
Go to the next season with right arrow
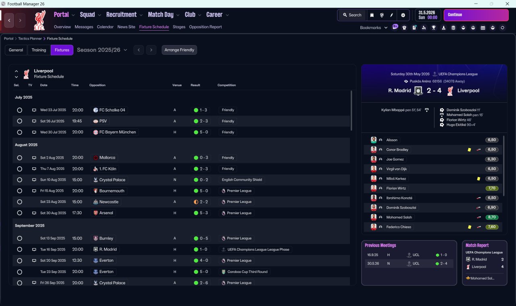(x=151, y=50)
